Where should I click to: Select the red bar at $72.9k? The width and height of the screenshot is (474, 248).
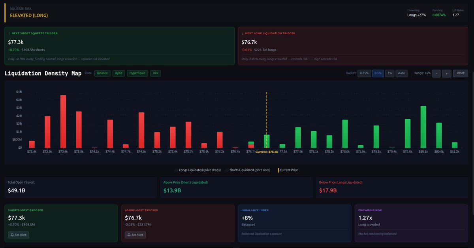click(47, 132)
